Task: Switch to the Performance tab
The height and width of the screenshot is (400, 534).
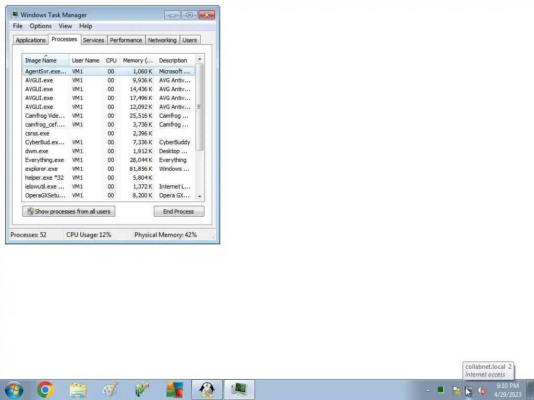Action: click(126, 40)
